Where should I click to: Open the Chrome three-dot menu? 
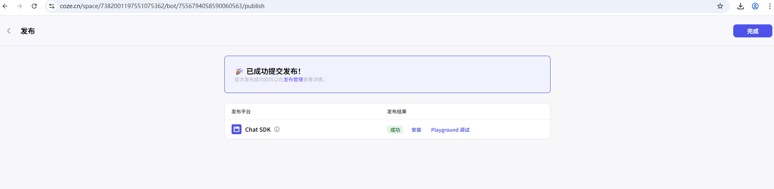pyautogui.click(x=770, y=6)
